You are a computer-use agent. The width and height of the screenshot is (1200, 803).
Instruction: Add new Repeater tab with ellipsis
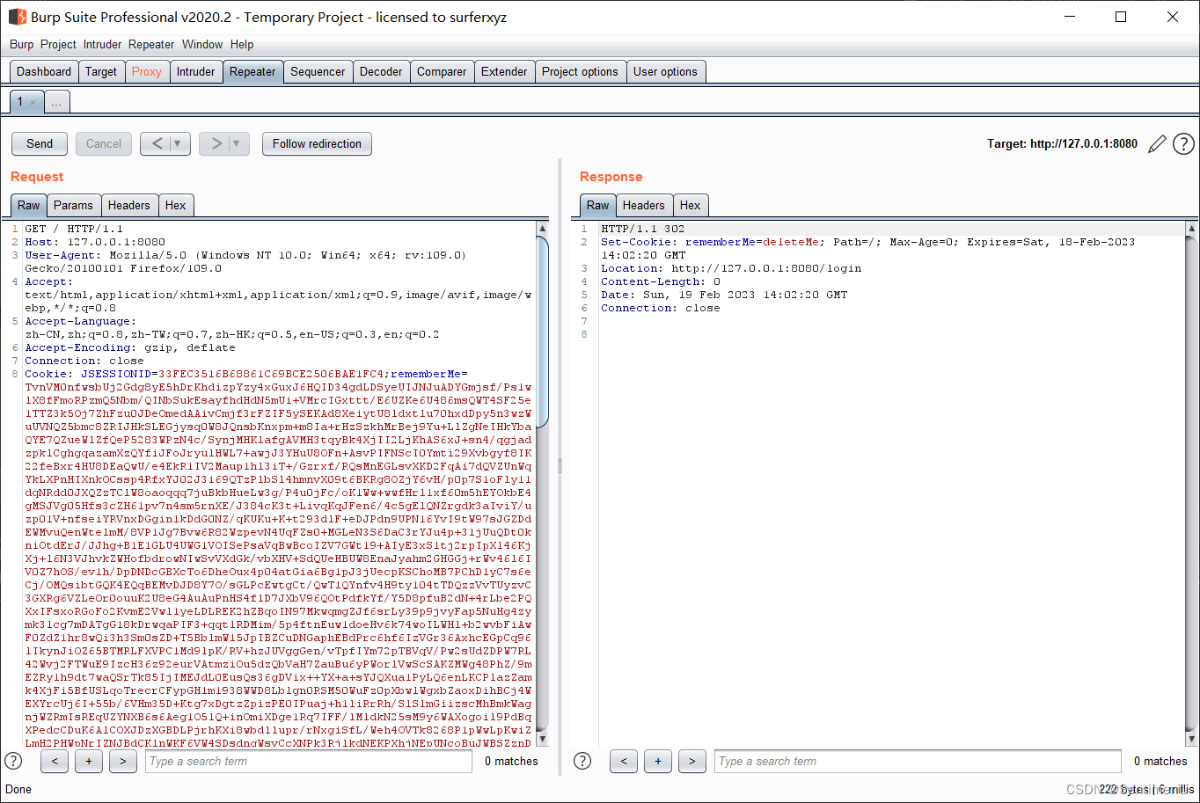(56, 102)
